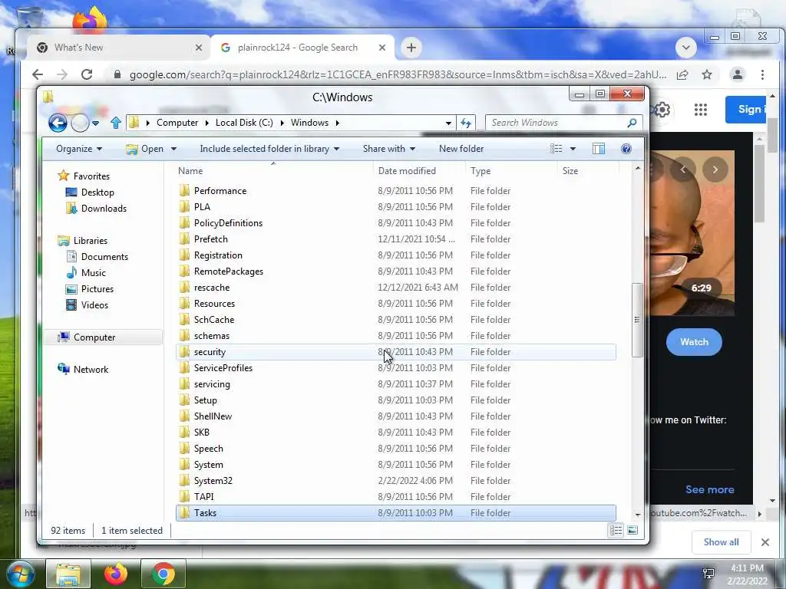This screenshot has height=589, width=786.
Task: Open the view options dropdown arrow
Action: click(x=573, y=149)
